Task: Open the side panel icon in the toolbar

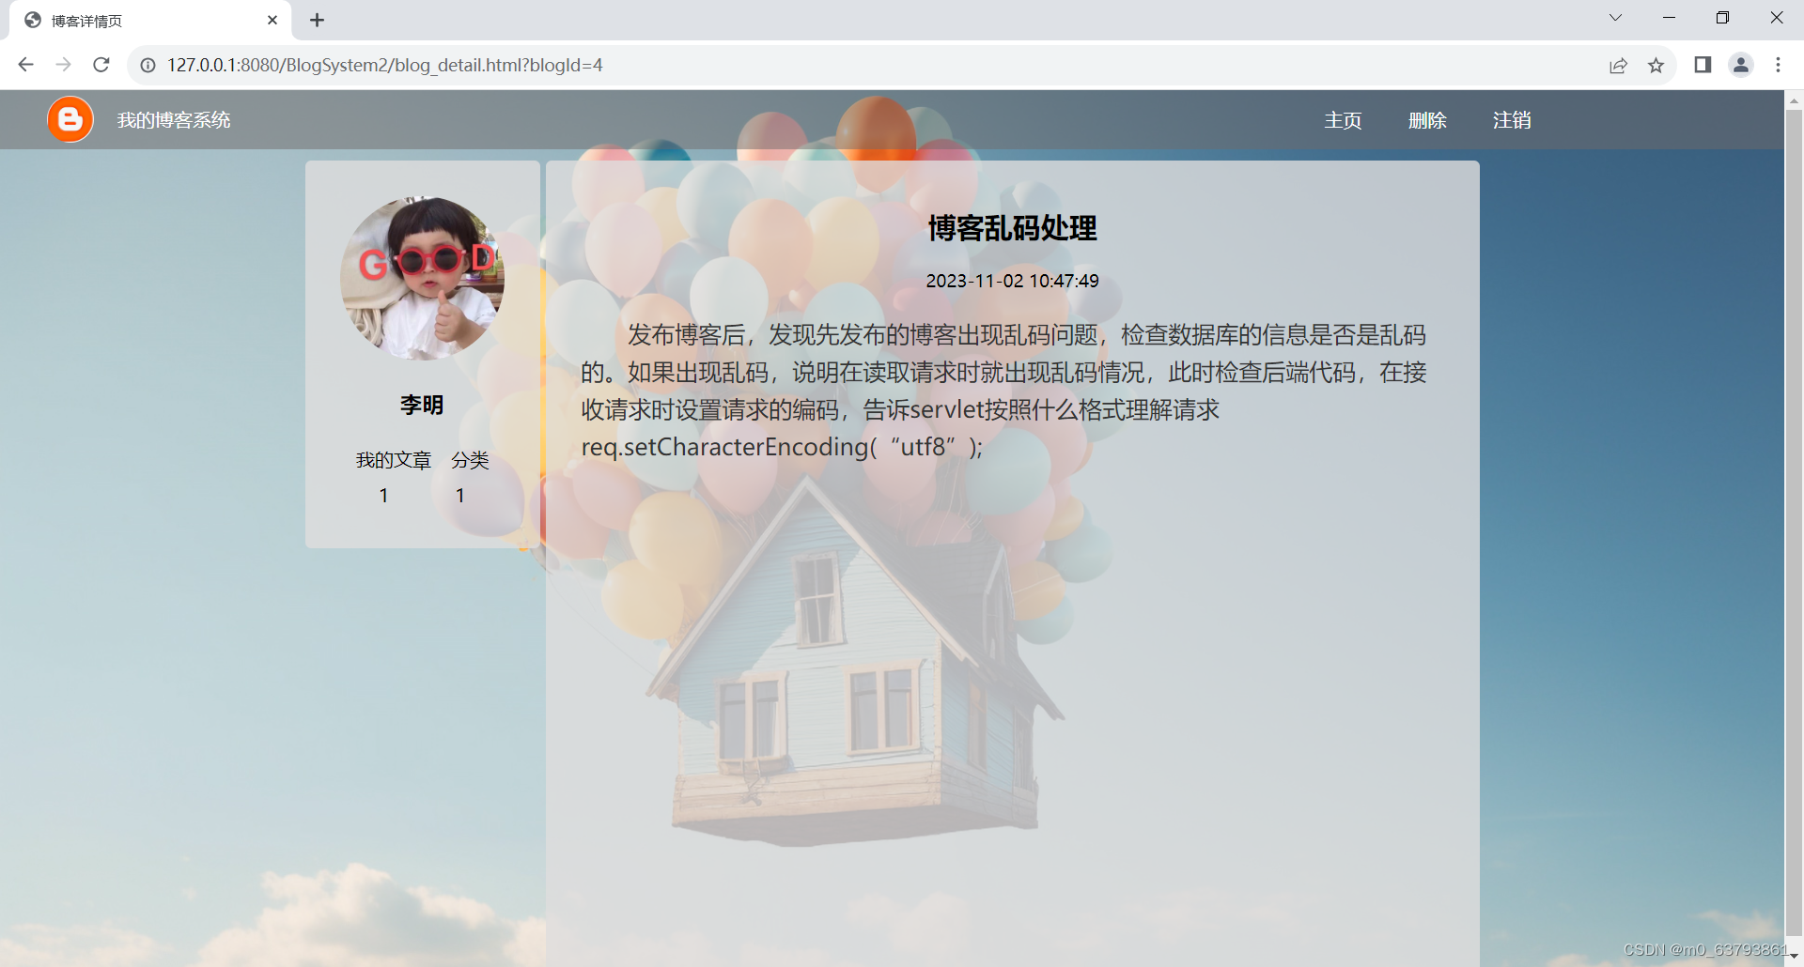Action: click(x=1703, y=65)
